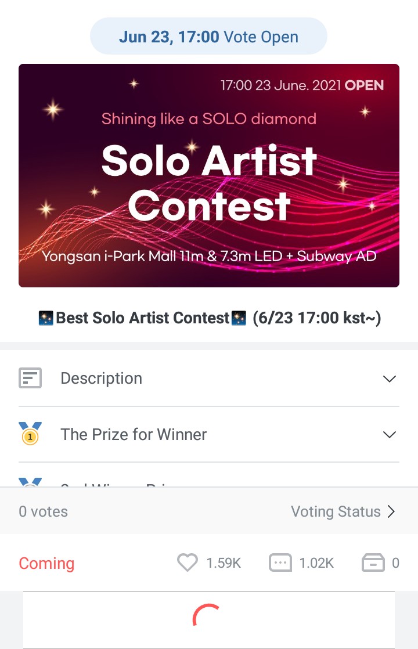Tap the gold medal icon

(x=30, y=434)
